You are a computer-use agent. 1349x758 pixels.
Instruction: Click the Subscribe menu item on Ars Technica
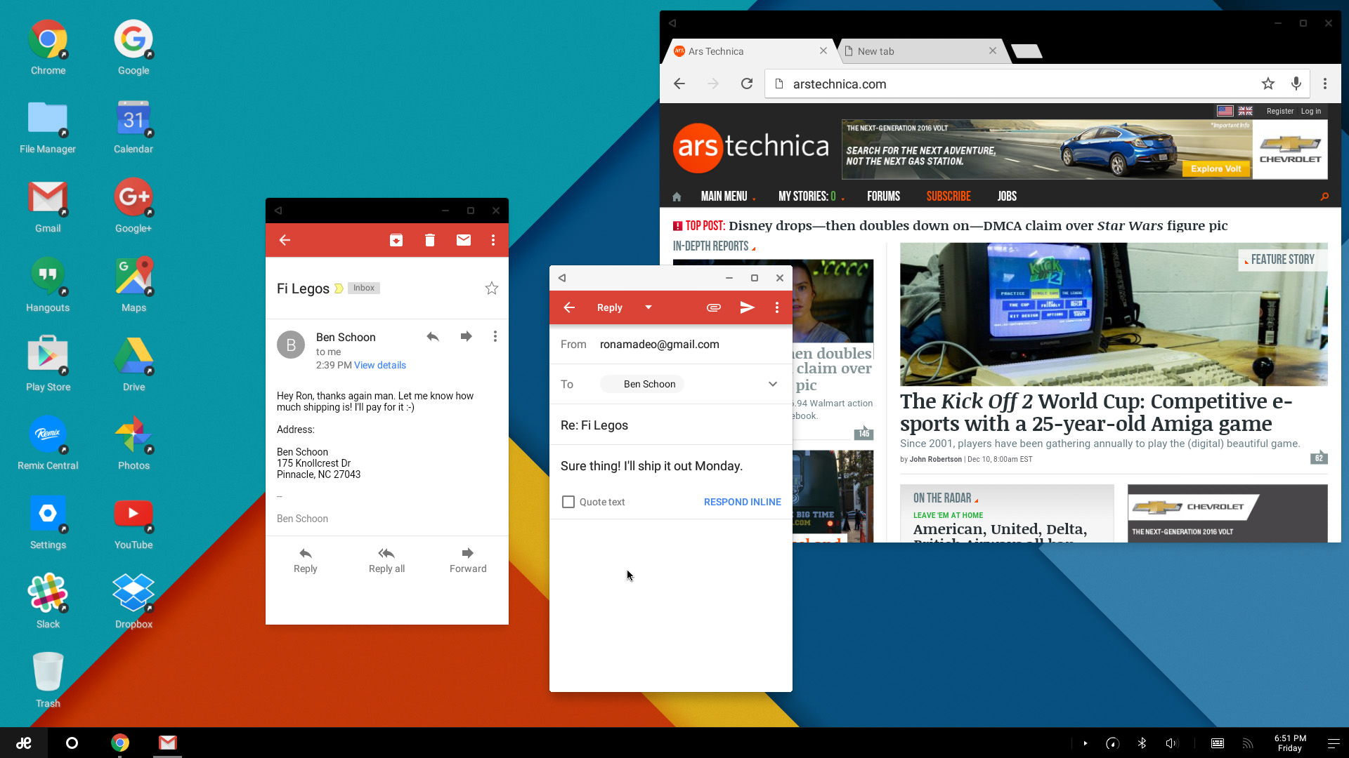(x=949, y=195)
